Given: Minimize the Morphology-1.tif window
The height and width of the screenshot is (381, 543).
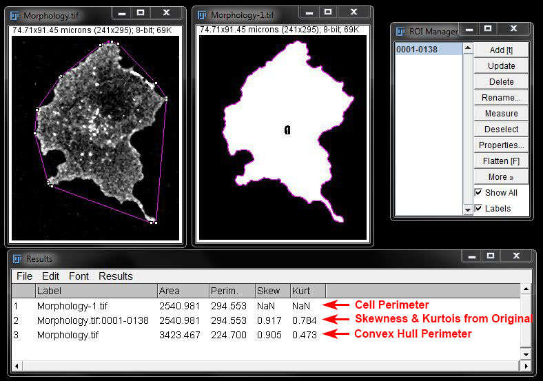Looking at the screenshot, I should pos(309,12).
